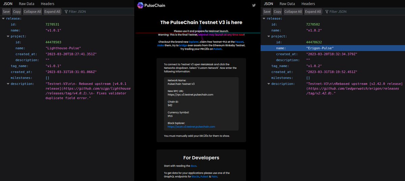This screenshot has width=405, height=181.
Task: Collapse the project node in right JSON viewer
Action: point(269,36)
